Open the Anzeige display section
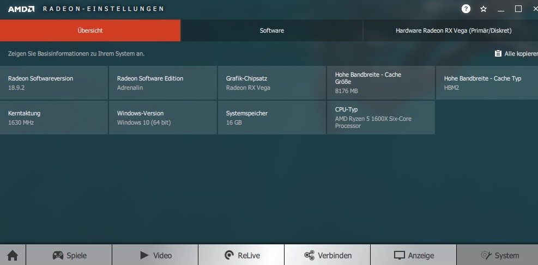 (414, 255)
